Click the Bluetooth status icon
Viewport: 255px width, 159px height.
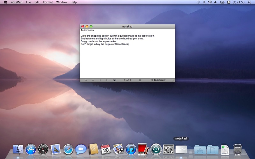(x=204, y=2)
